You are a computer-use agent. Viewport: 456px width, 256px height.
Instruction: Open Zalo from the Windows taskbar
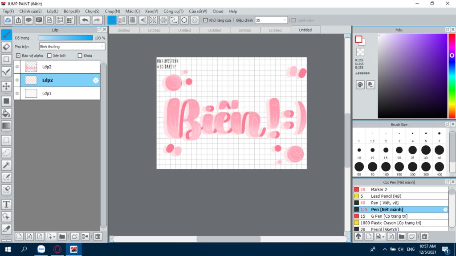coord(41,249)
